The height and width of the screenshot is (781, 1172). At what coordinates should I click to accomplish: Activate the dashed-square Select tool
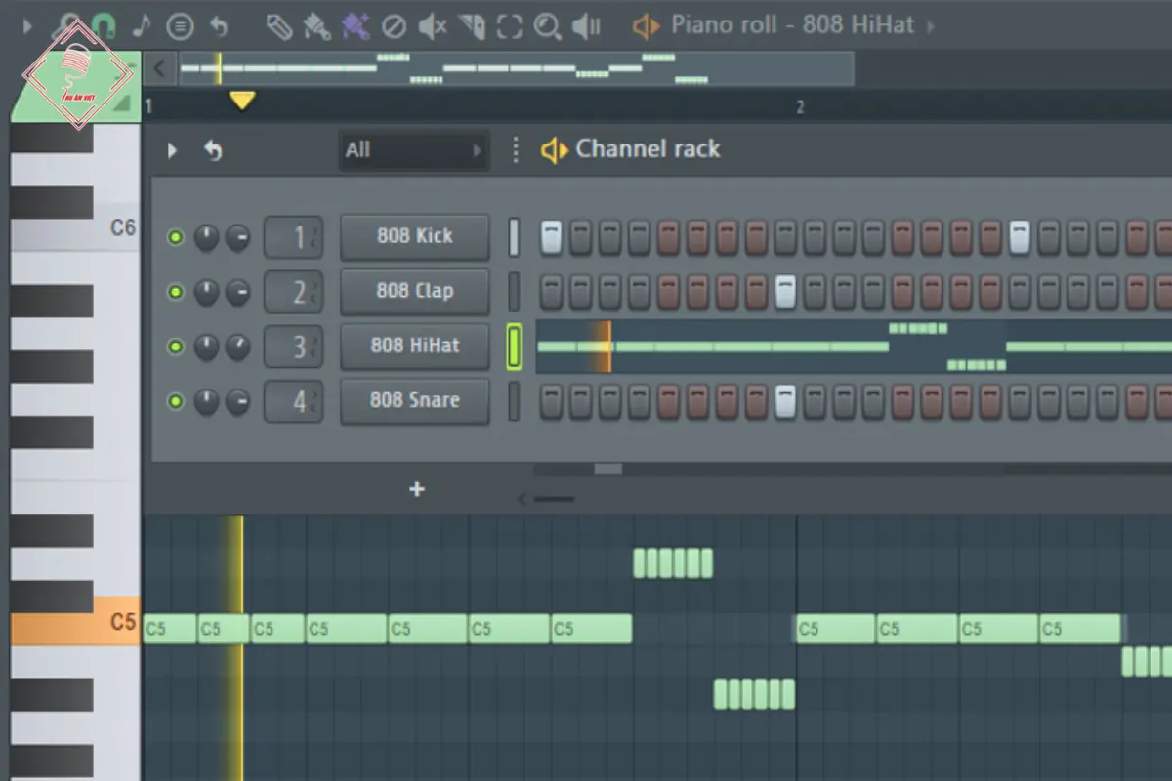tap(509, 26)
